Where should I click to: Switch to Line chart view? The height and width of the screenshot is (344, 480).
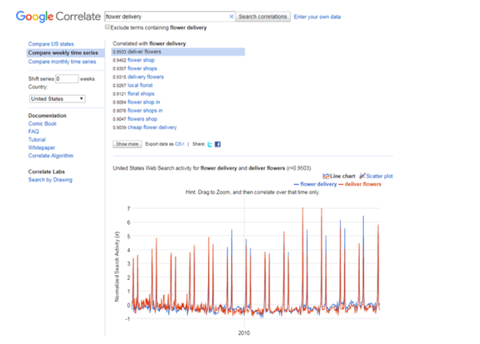coord(339,176)
